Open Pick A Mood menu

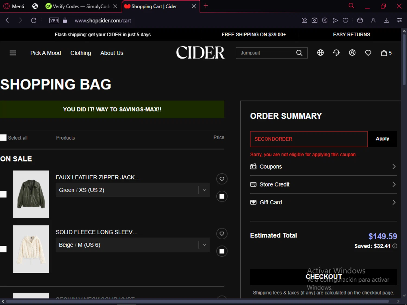tap(46, 53)
